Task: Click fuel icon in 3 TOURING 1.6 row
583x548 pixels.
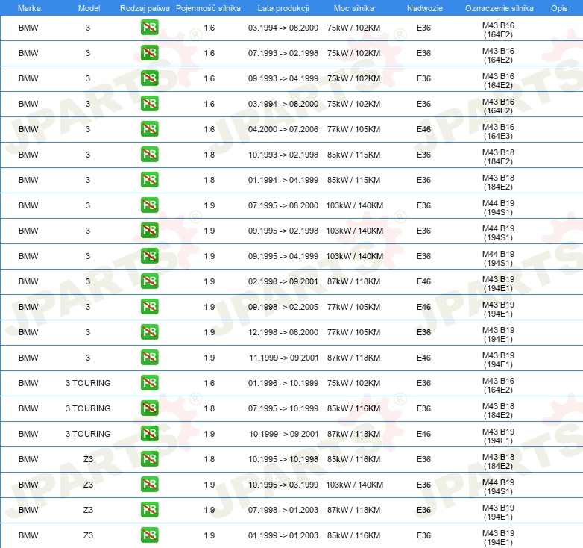Action: pos(149,383)
